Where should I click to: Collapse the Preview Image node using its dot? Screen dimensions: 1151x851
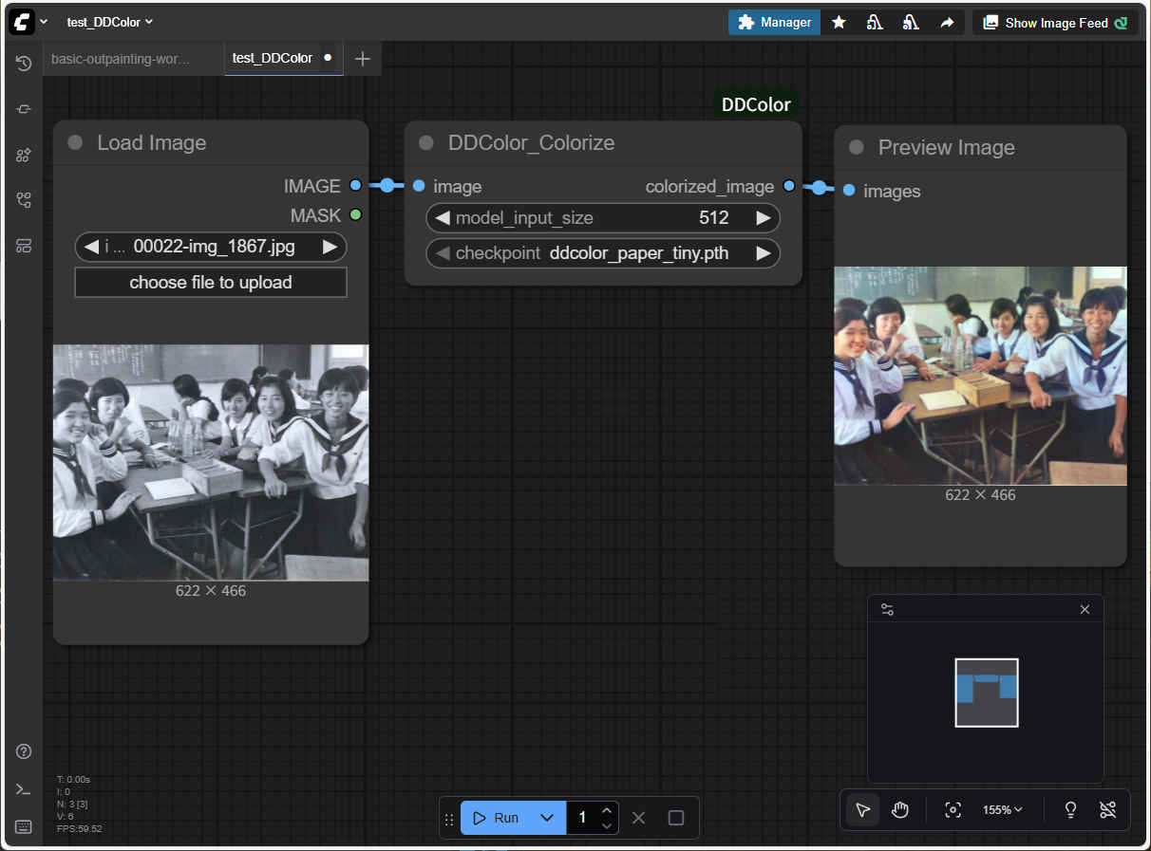856,148
